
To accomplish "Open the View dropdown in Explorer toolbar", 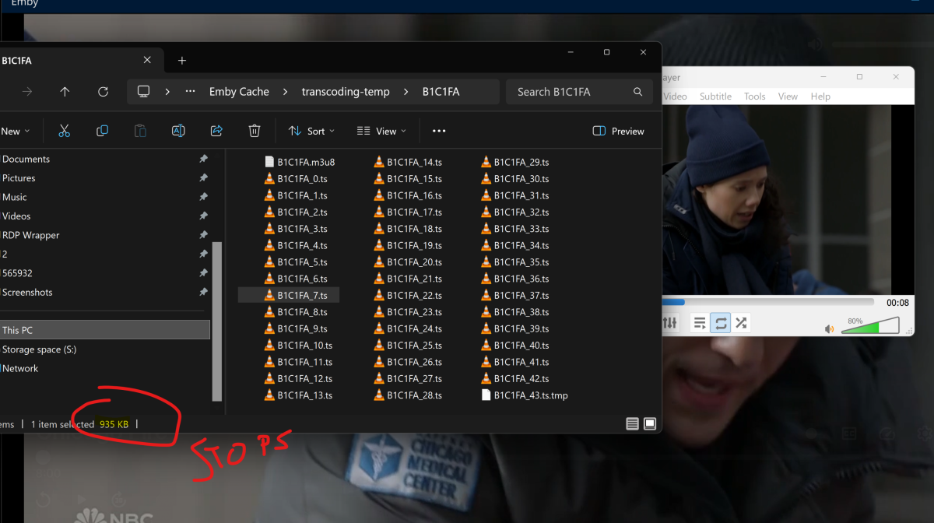I will [x=381, y=131].
